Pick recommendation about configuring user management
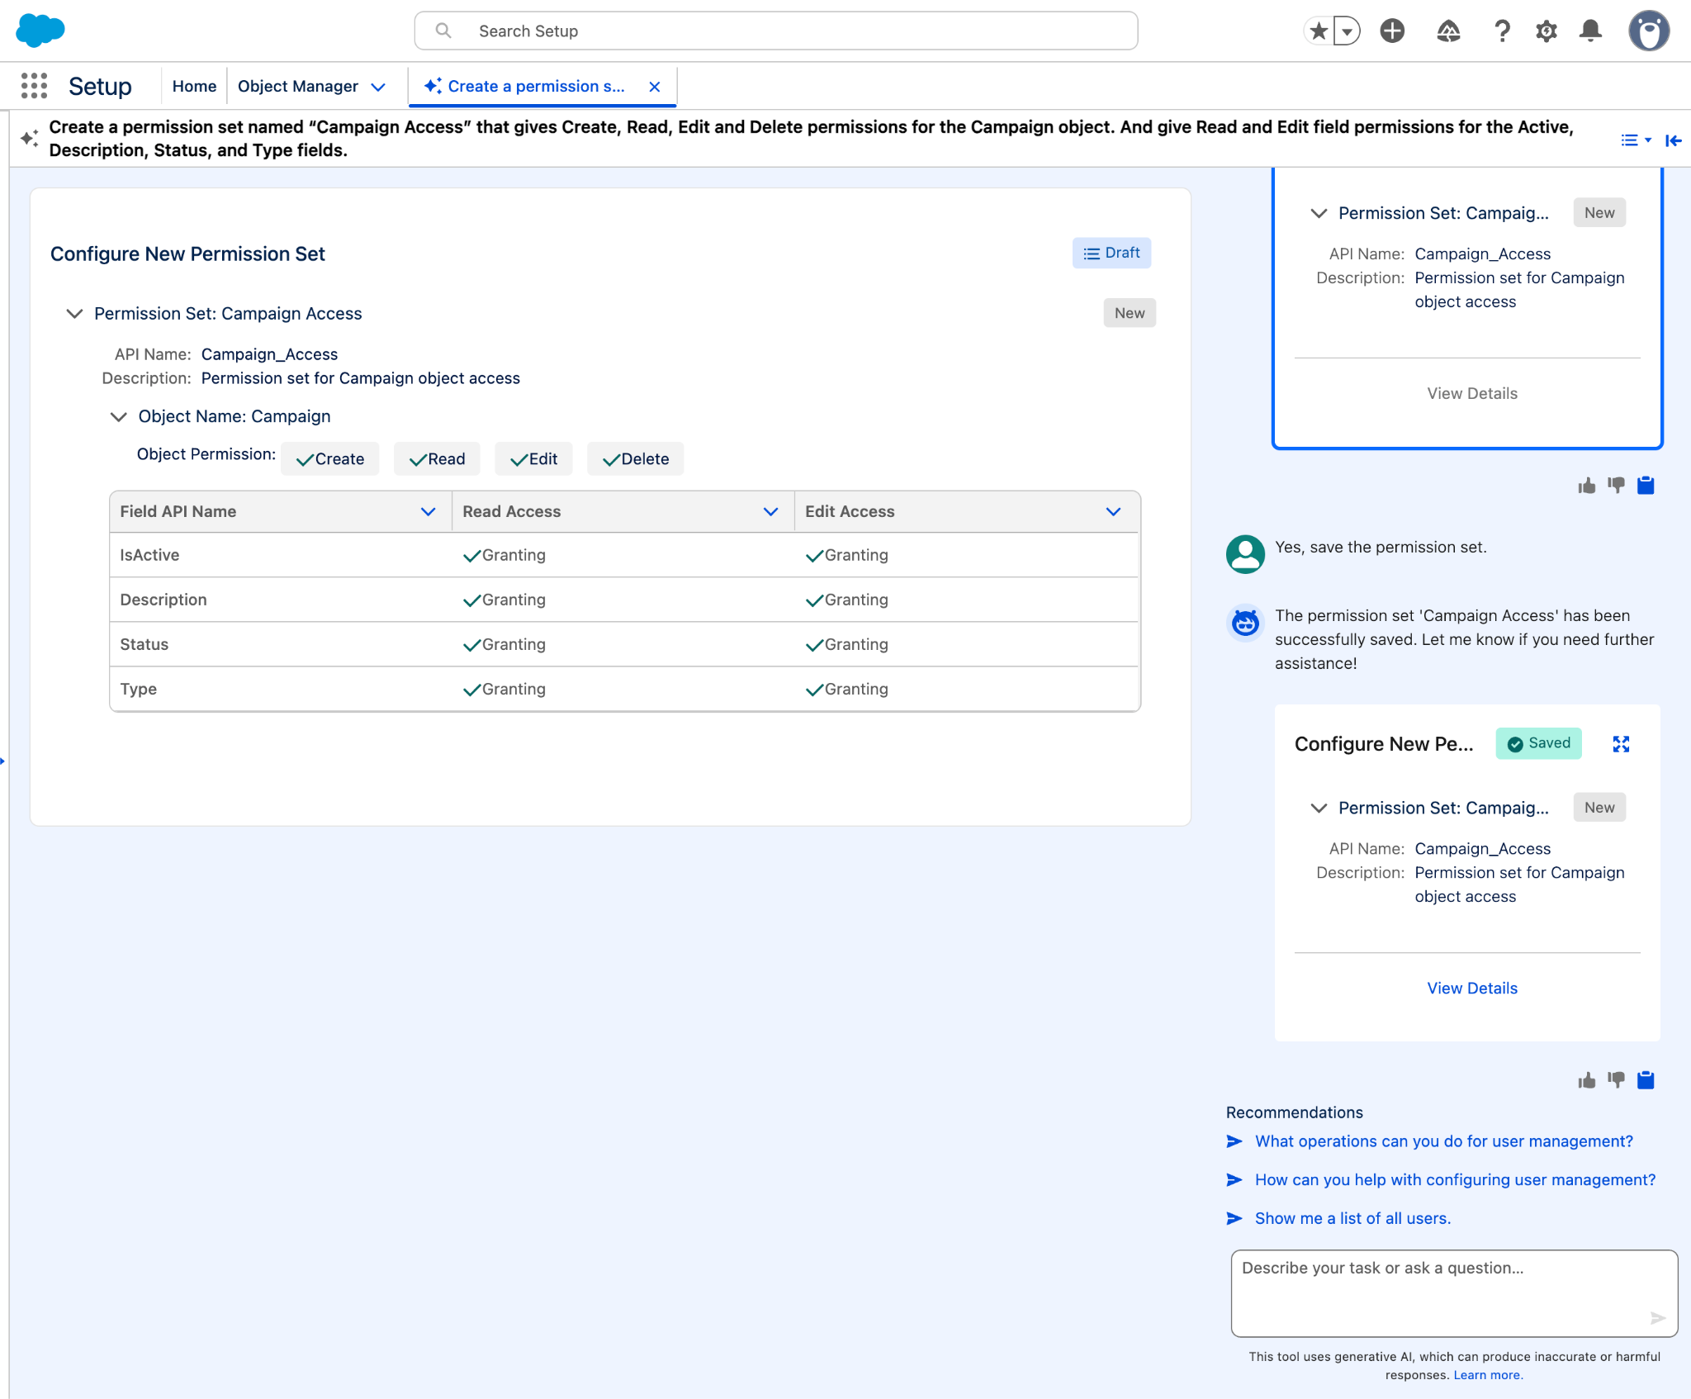 pos(1455,1180)
